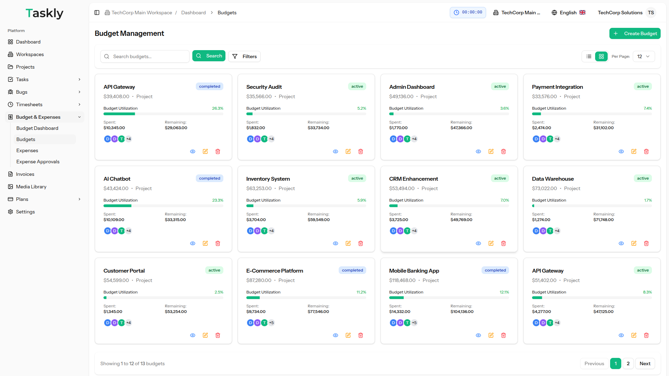The image size is (669, 376).
Task: Delete the Data Warehouse budget
Action: click(x=646, y=243)
